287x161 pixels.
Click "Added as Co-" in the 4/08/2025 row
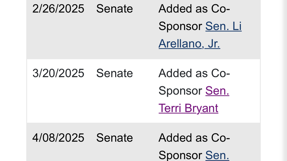tap(194, 138)
